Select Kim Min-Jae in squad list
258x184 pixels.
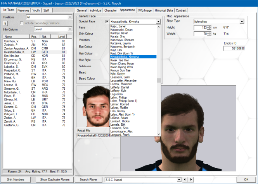(35, 56)
